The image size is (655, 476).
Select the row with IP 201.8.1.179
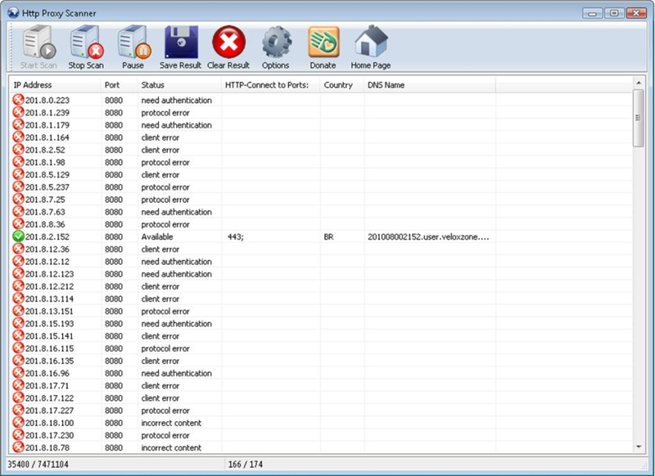pyautogui.click(x=321, y=125)
